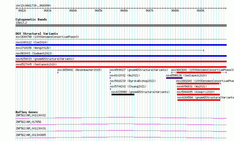Click the 9663k ruler tick label
The width and height of the screenshot is (234, 141).
tap(48, 11)
